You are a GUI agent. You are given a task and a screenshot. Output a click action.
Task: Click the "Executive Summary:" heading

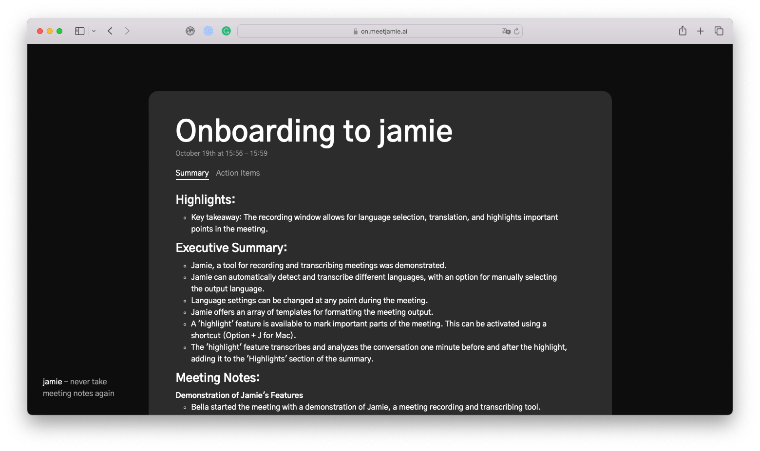click(231, 248)
